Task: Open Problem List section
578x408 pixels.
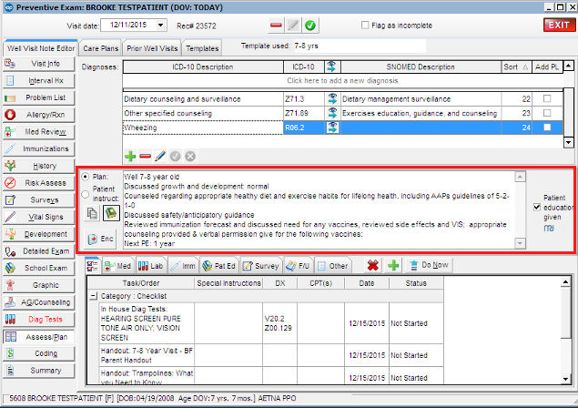Action: [x=39, y=97]
